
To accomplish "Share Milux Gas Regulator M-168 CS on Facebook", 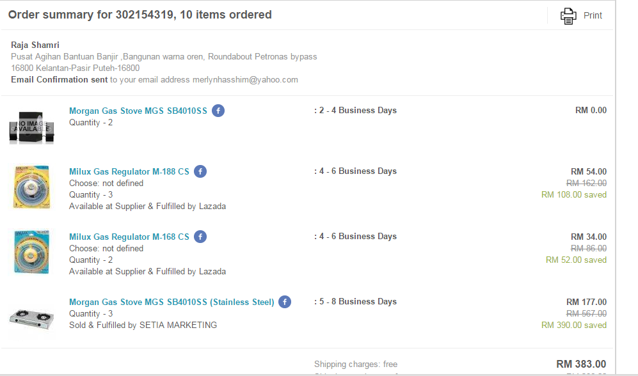I will click(x=200, y=237).
